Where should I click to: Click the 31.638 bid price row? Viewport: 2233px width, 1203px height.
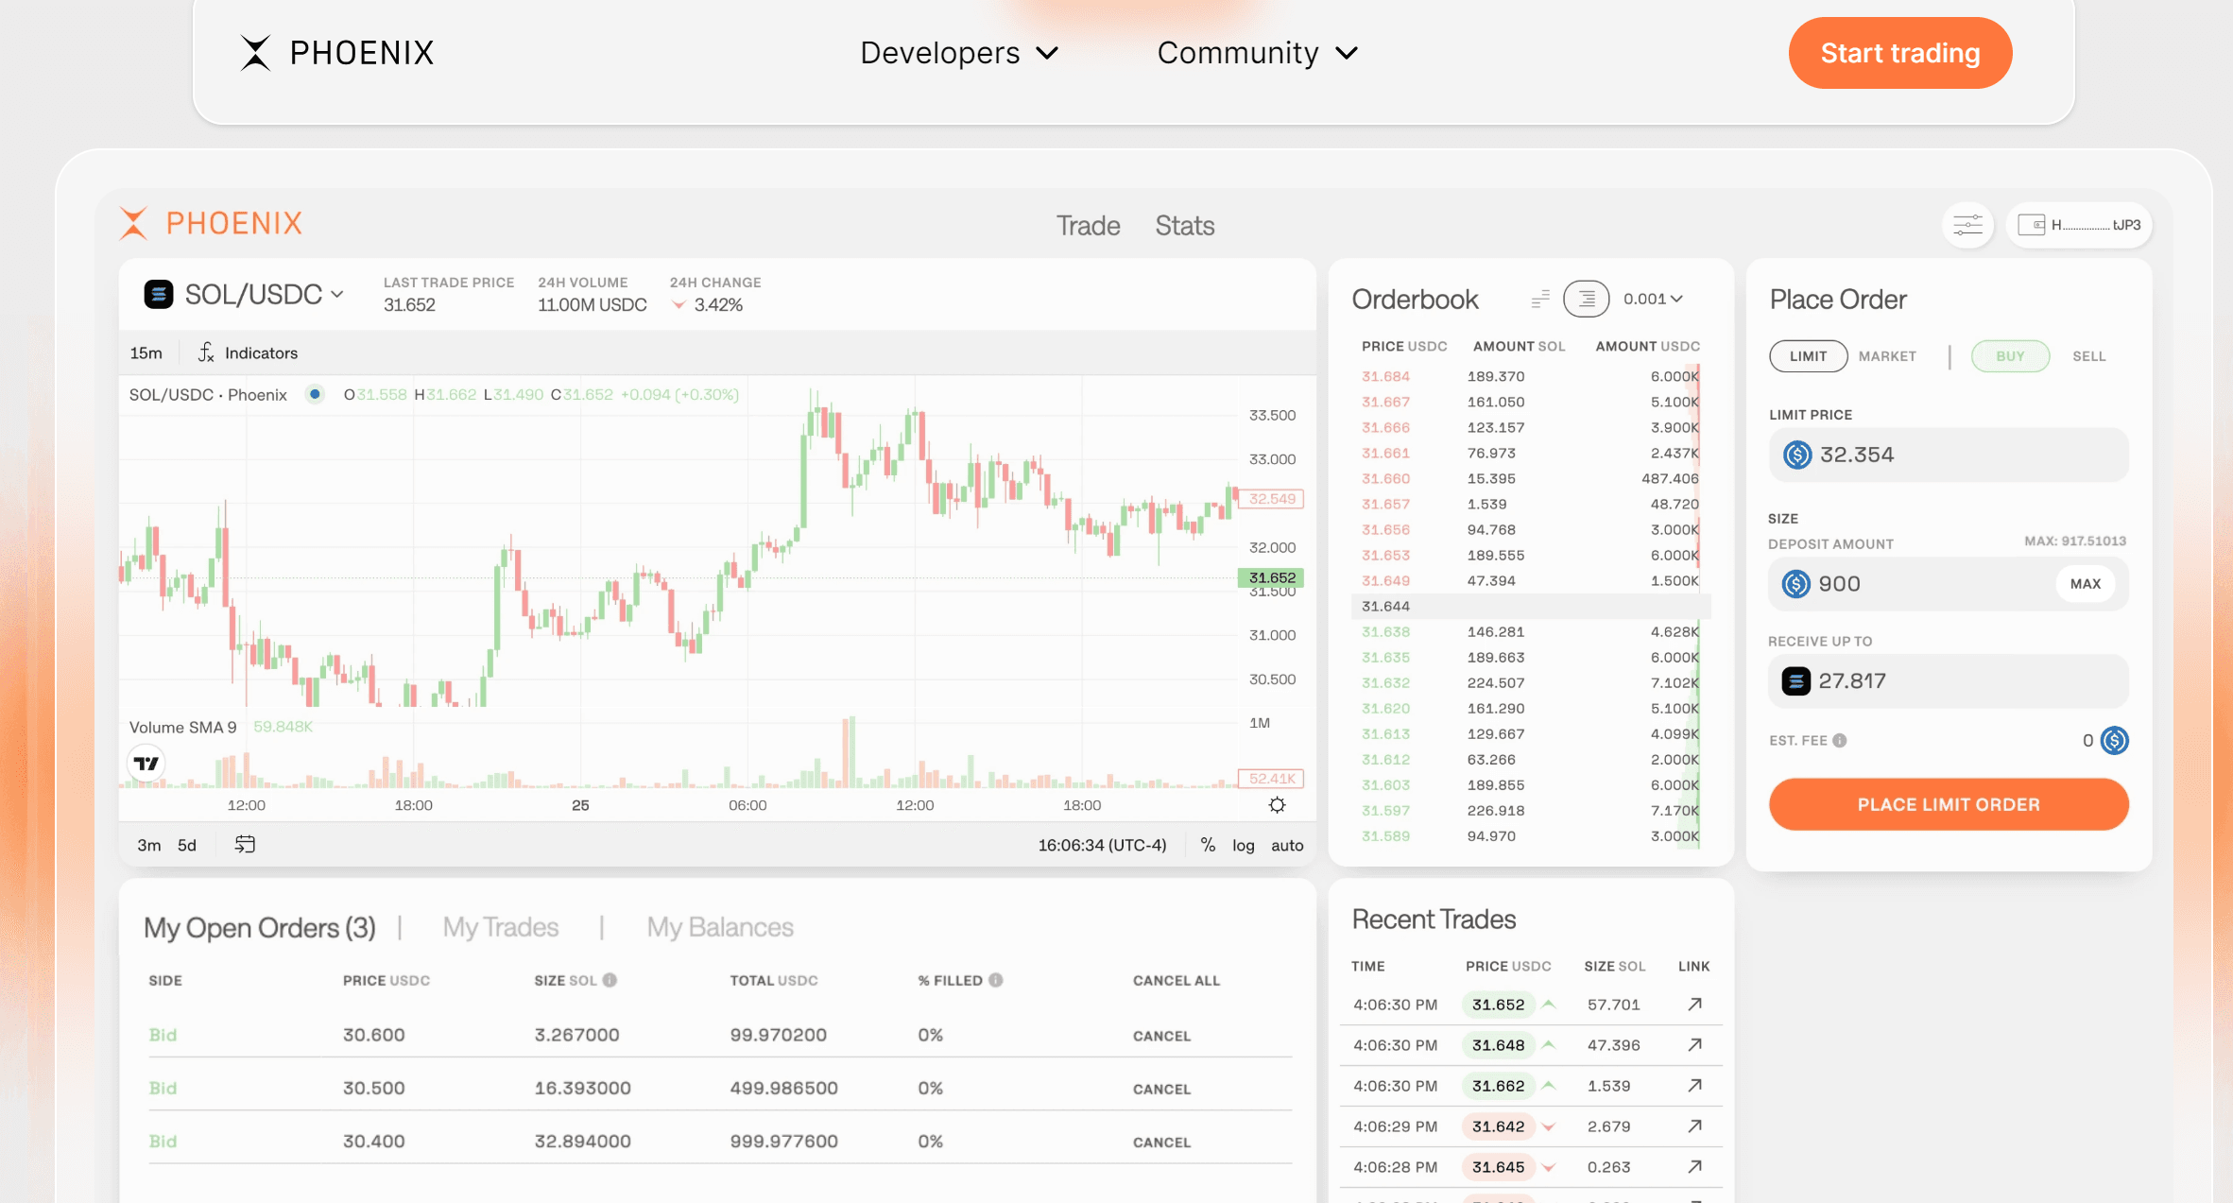coord(1530,631)
